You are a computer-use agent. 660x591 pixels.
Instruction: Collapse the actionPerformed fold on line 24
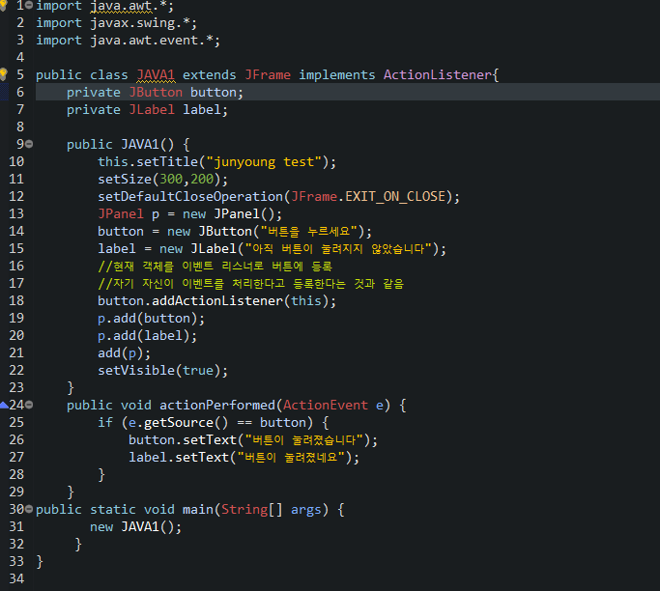(29, 405)
